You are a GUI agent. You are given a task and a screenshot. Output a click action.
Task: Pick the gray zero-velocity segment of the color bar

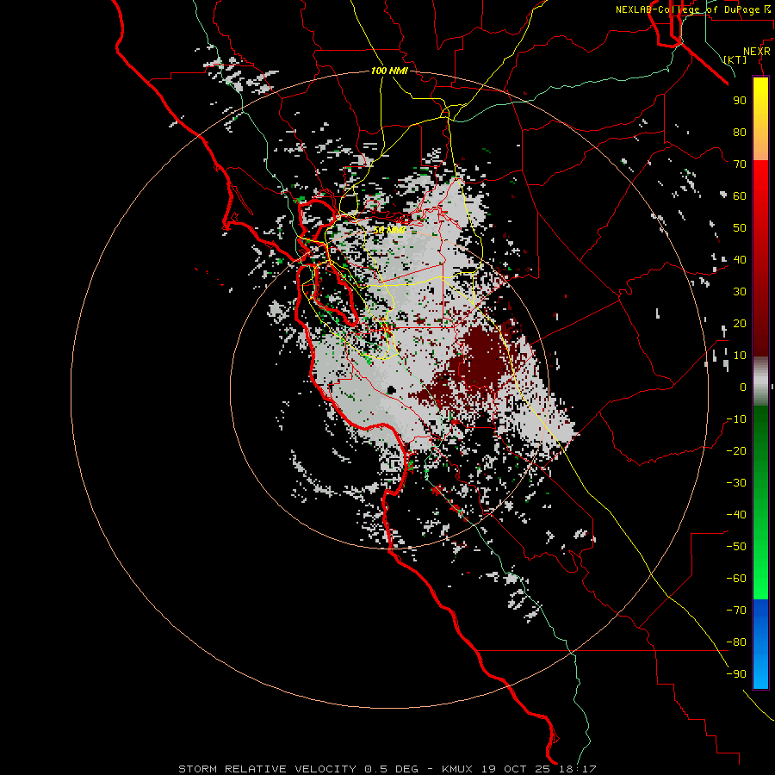(760, 381)
